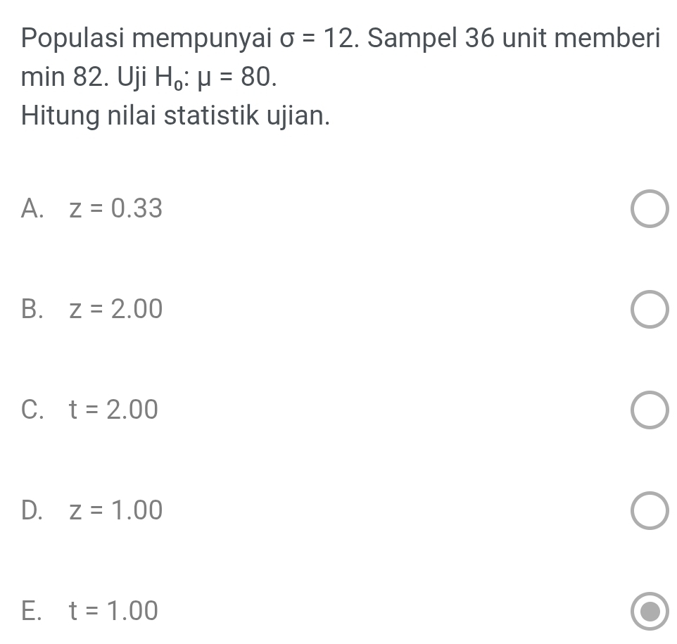The width and height of the screenshot is (677, 644).
Task: Pick radio button for z = 1.00
Action: (x=649, y=510)
